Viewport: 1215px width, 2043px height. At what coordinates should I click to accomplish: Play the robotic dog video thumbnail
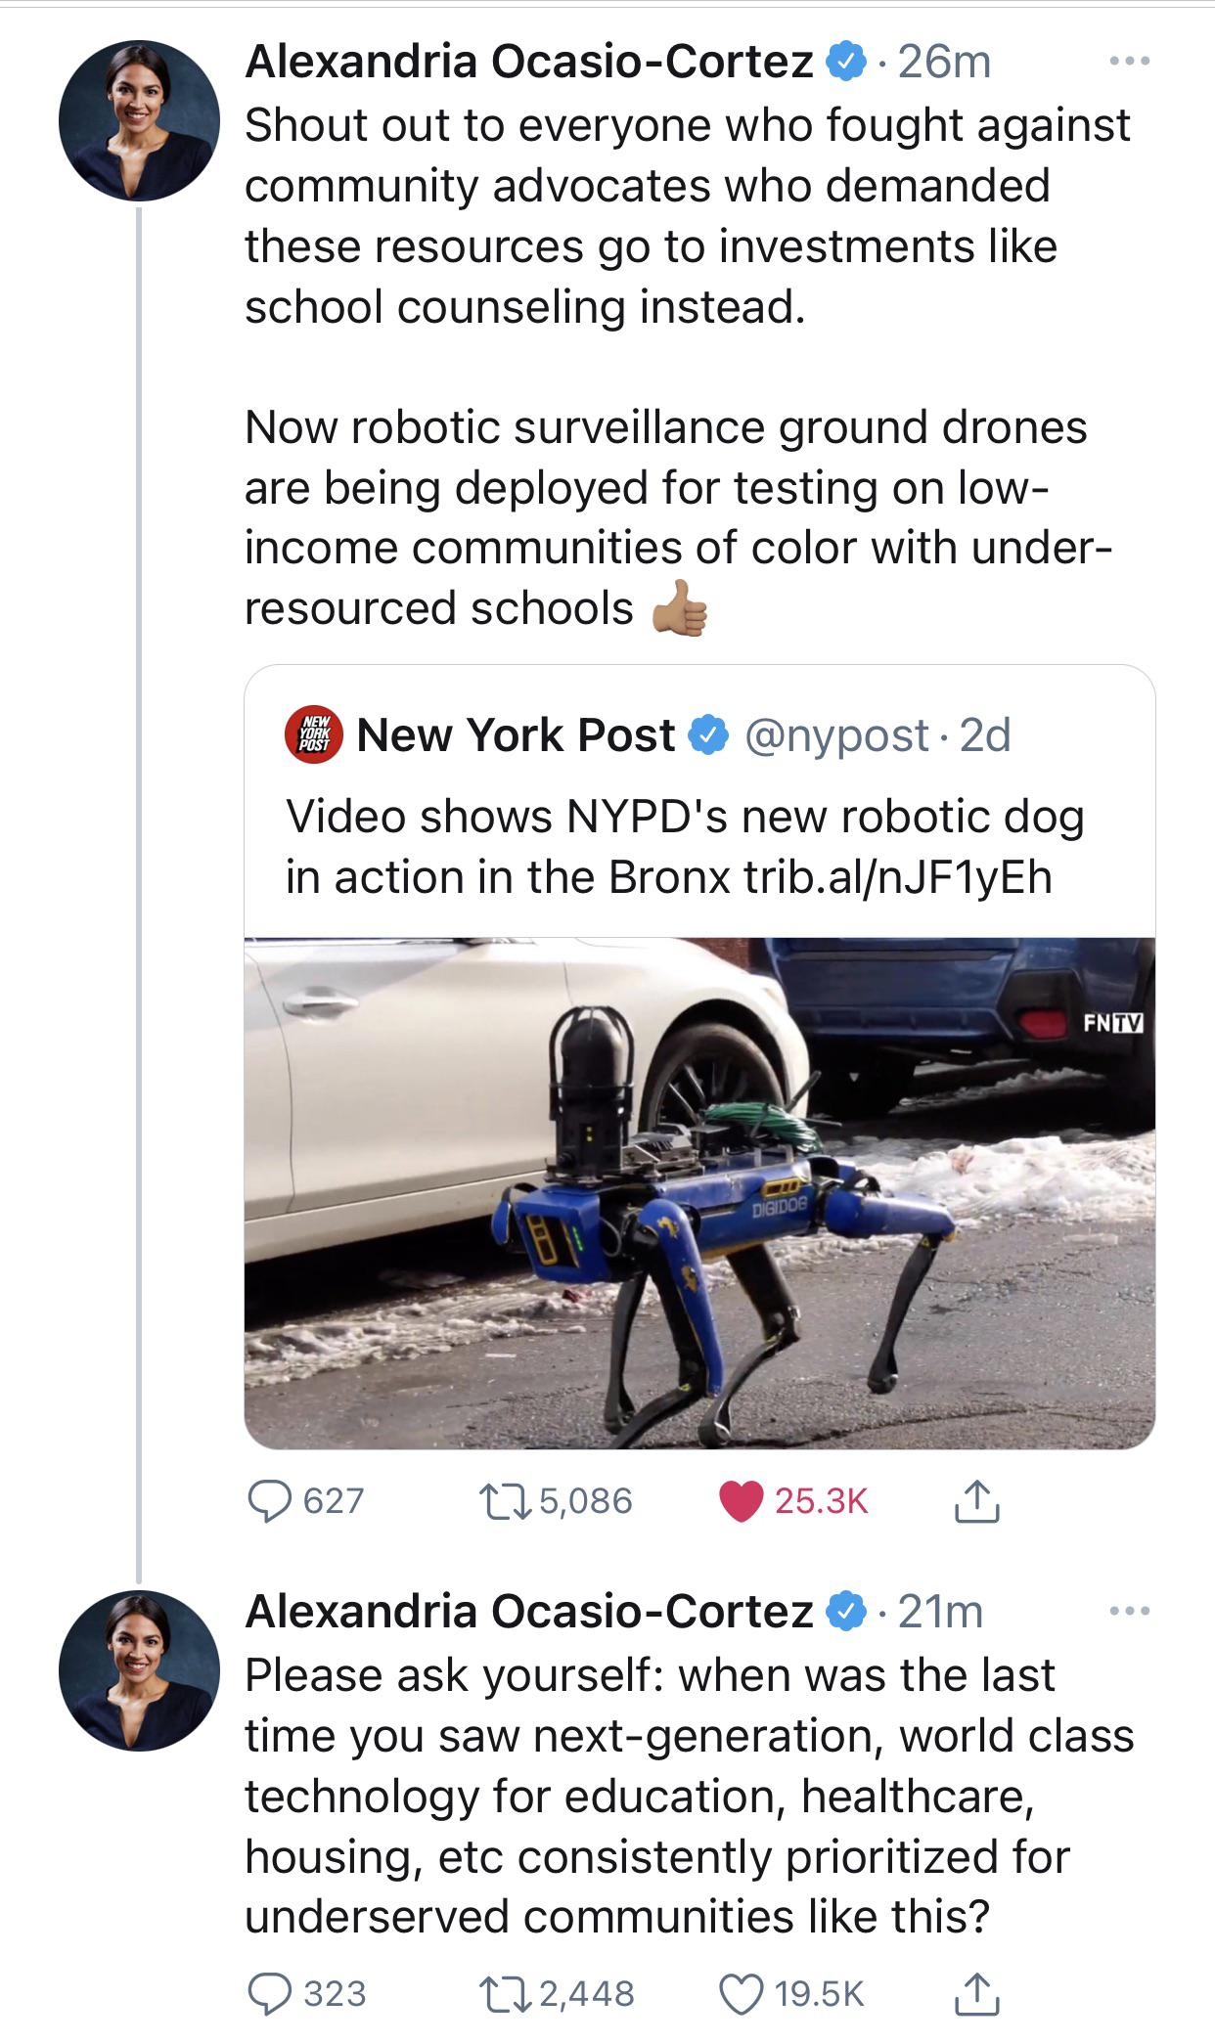[x=699, y=1192]
